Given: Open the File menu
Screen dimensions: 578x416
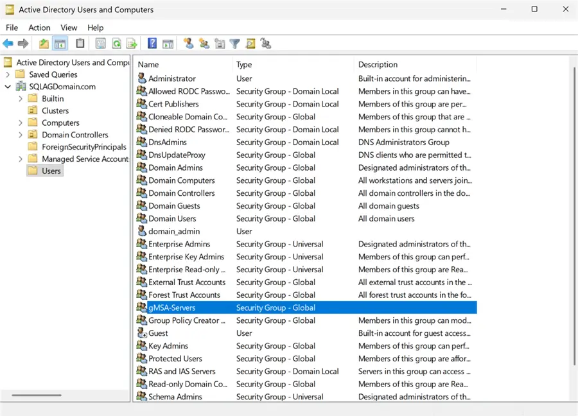Looking at the screenshot, I should [12, 28].
